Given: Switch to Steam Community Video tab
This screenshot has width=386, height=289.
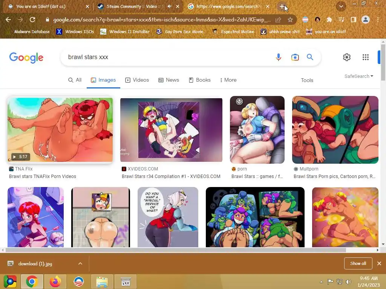Looking at the screenshot, I should pyautogui.click(x=138, y=6).
